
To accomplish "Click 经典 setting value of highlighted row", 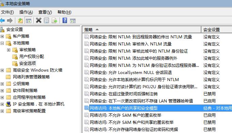I will pyautogui.click(x=217, y=108).
